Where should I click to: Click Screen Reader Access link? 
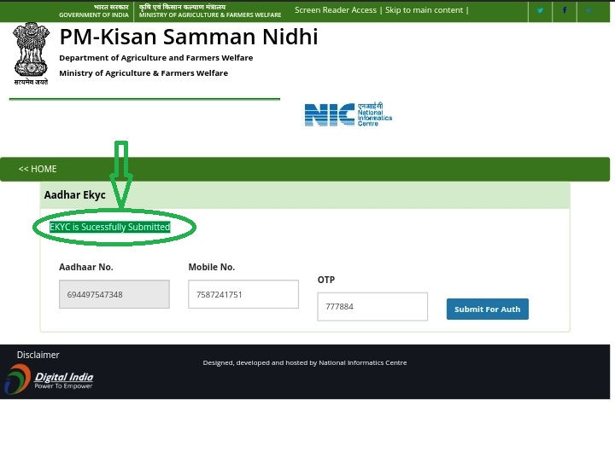click(x=336, y=10)
